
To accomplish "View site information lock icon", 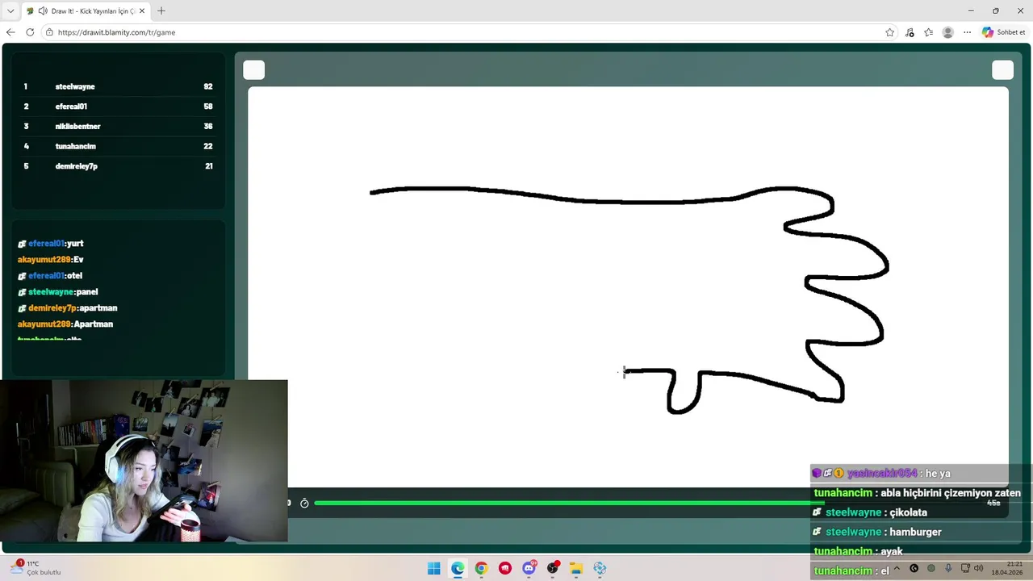I will pos(49,32).
